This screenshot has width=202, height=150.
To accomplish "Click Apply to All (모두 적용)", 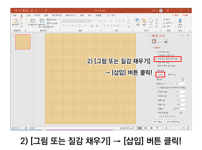I will (158, 122).
